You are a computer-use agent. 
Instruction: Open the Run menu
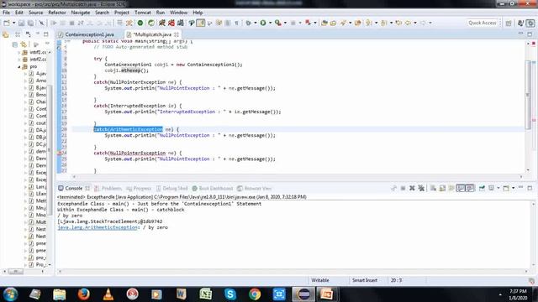click(161, 13)
